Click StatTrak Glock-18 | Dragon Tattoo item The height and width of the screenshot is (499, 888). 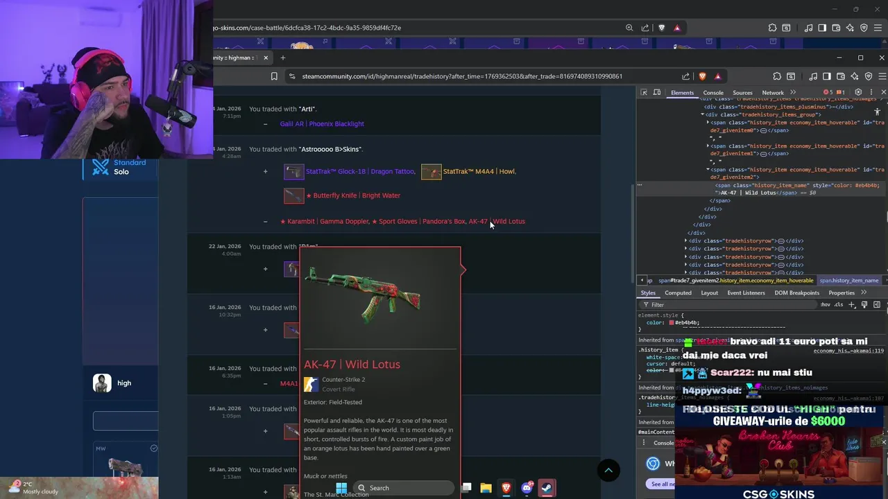tap(360, 171)
